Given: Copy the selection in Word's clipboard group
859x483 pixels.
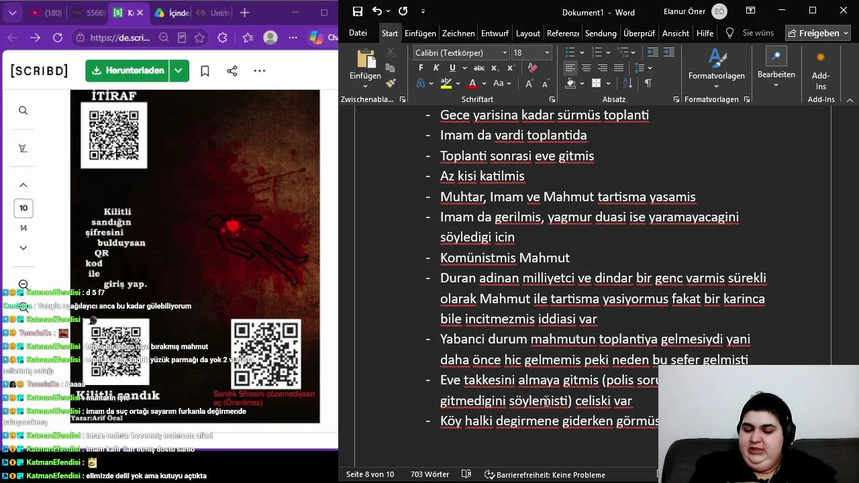Looking at the screenshot, I should coord(391,68).
